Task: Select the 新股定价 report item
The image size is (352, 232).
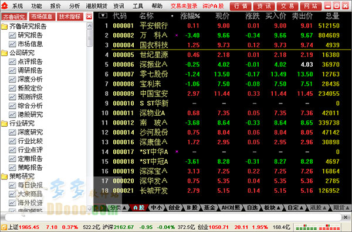Action: (26, 88)
